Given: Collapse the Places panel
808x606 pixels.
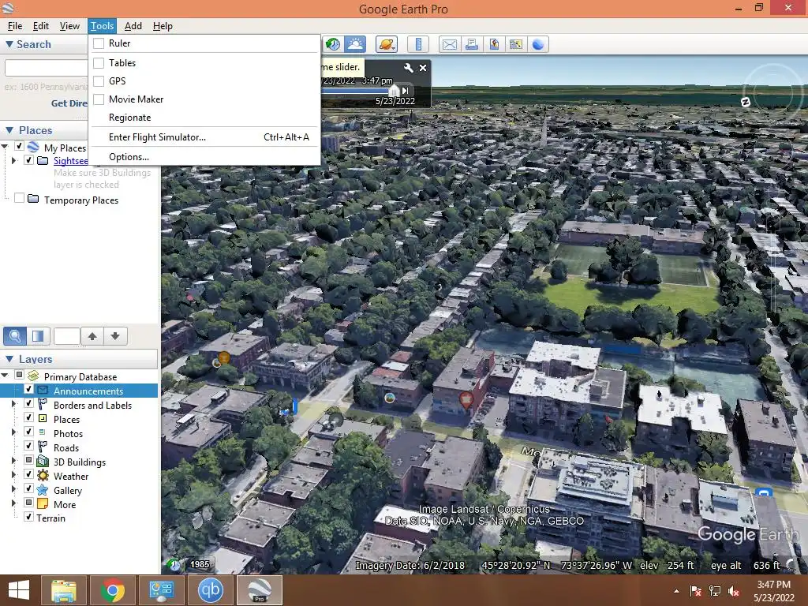Looking at the screenshot, I should (9, 130).
